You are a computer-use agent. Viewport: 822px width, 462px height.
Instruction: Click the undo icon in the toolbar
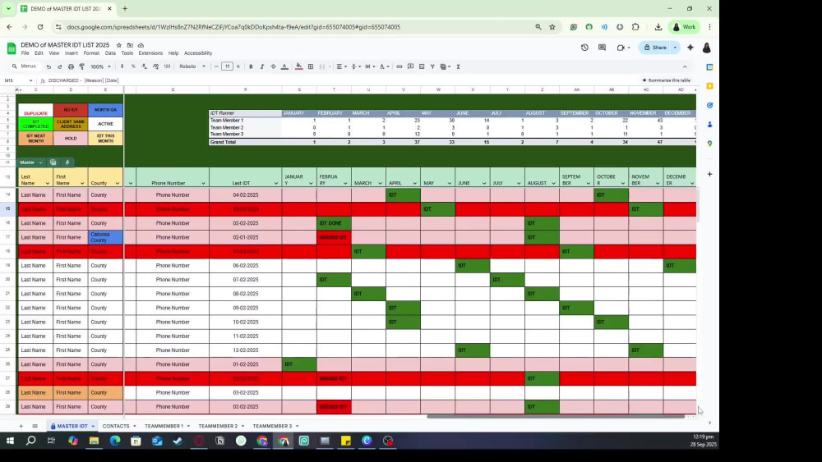tap(48, 66)
